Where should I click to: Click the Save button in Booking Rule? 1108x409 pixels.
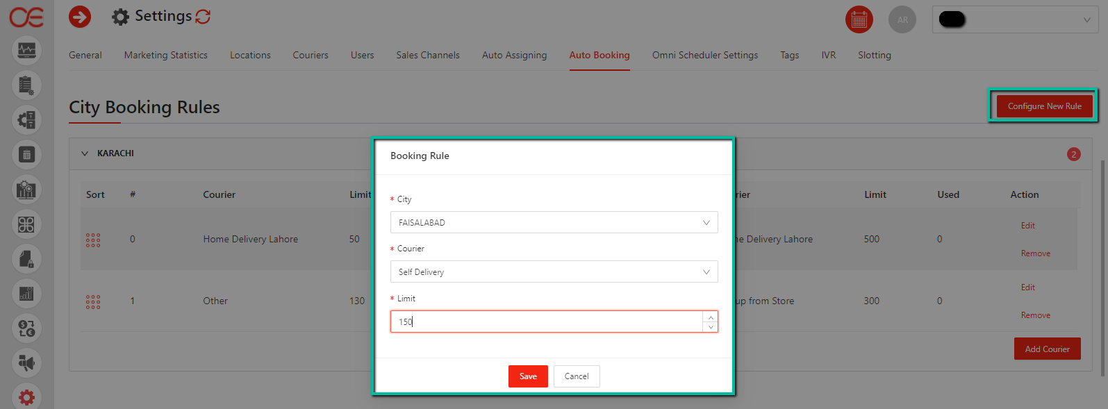(x=528, y=376)
